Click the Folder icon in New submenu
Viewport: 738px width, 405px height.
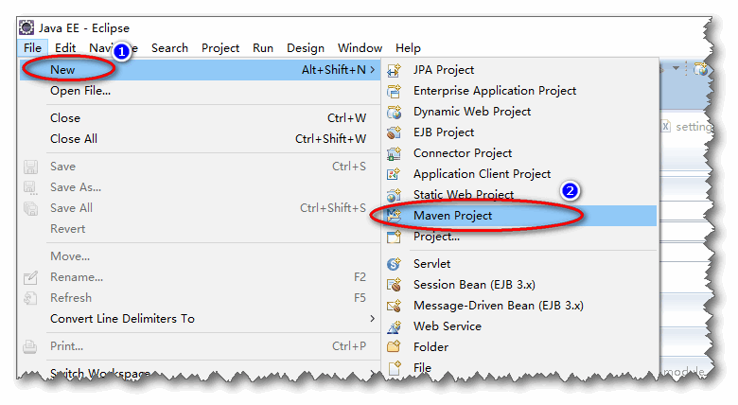click(x=394, y=347)
